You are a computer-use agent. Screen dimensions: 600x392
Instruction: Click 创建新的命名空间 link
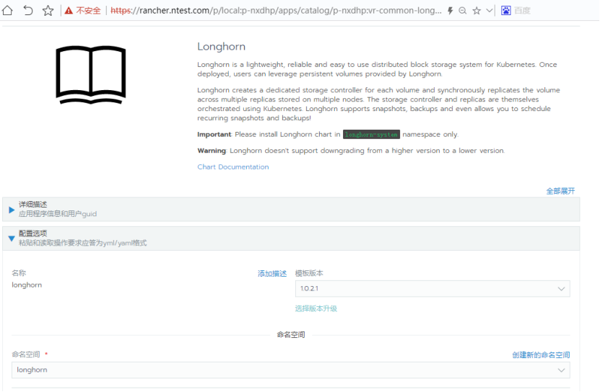[x=541, y=355]
